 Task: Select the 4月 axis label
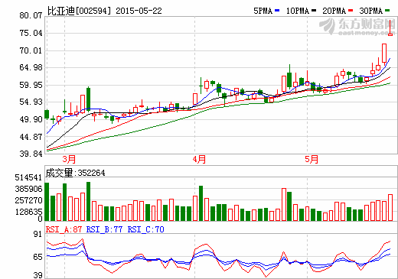[199, 160]
